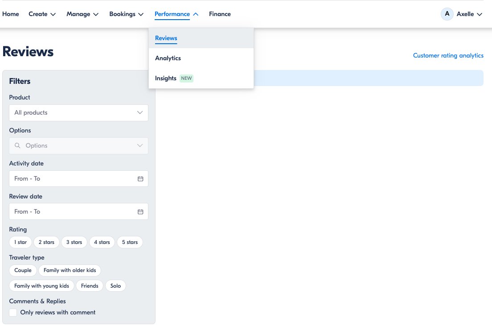The image size is (492, 326).
Task: Click the search icon in Options field
Action: point(18,146)
